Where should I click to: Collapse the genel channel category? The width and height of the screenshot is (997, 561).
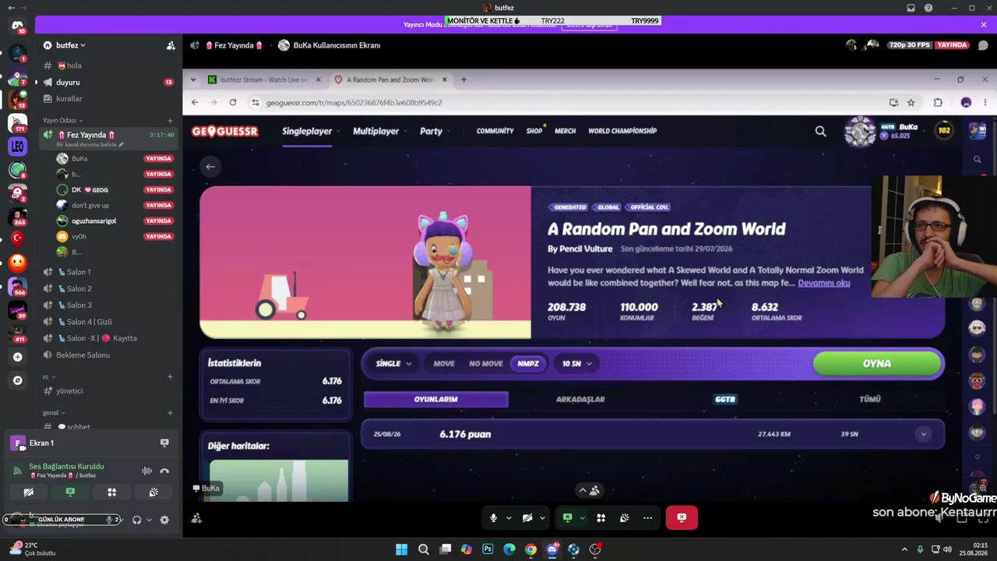click(x=53, y=413)
